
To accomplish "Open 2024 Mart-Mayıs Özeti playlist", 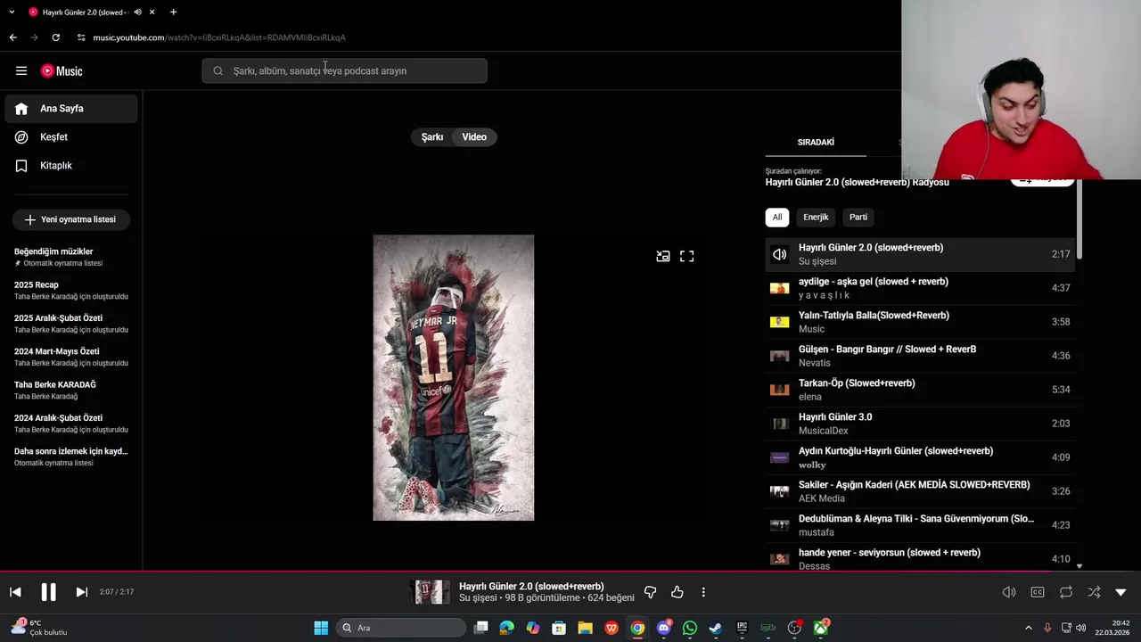I will [x=71, y=357].
